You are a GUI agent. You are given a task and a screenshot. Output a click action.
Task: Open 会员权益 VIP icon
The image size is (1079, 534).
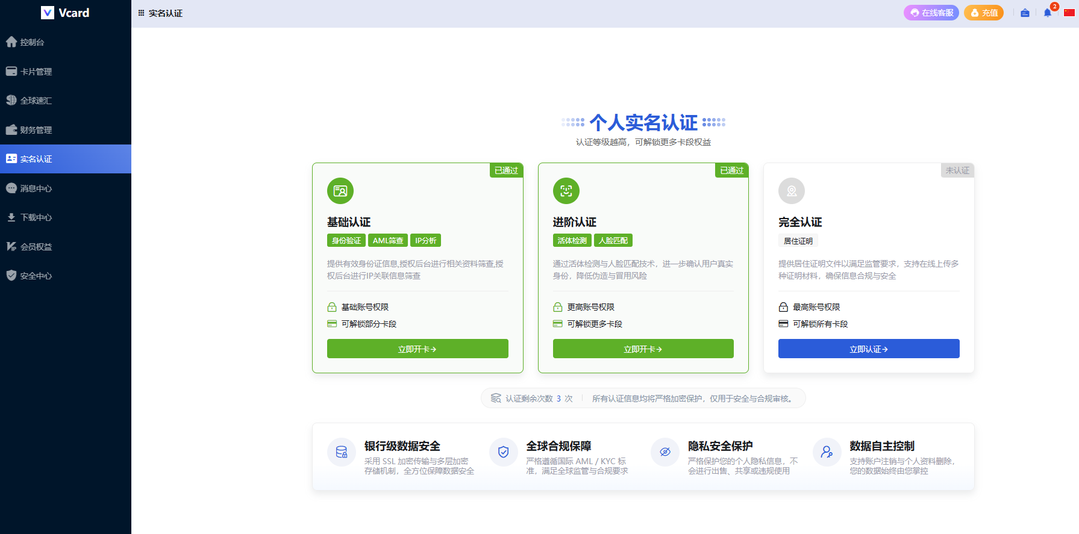[x=11, y=246]
